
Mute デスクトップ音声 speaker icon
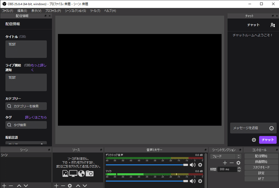click(x=193, y=165)
